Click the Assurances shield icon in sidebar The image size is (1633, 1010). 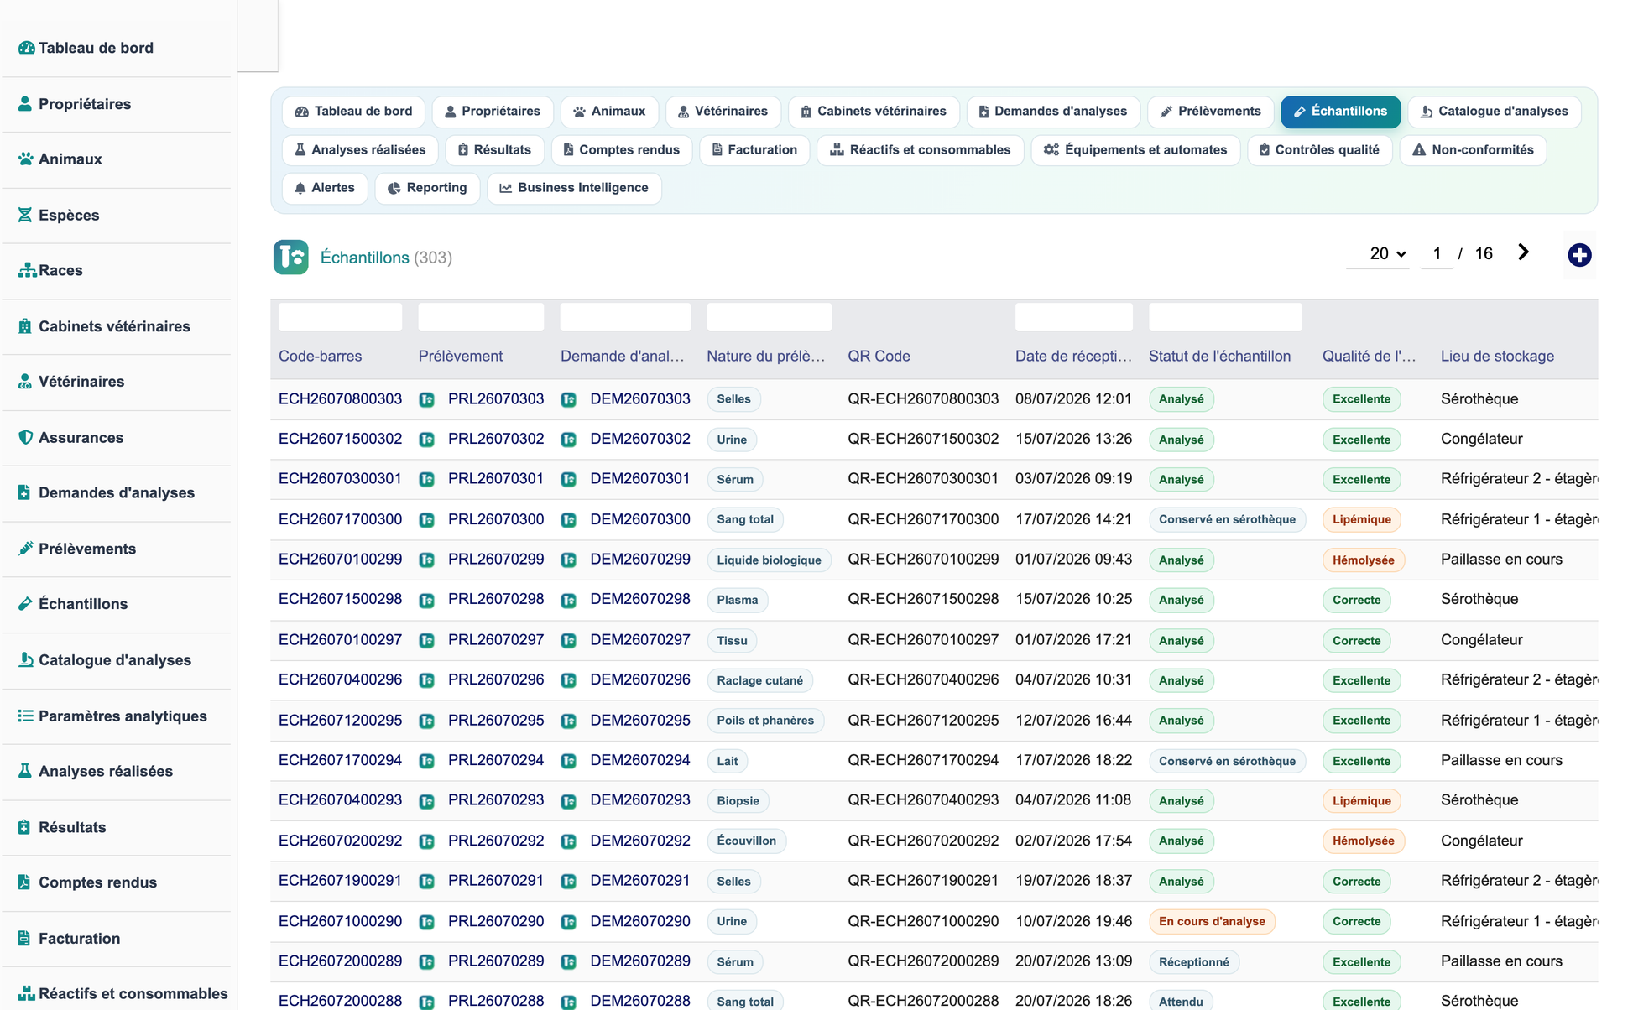[25, 437]
